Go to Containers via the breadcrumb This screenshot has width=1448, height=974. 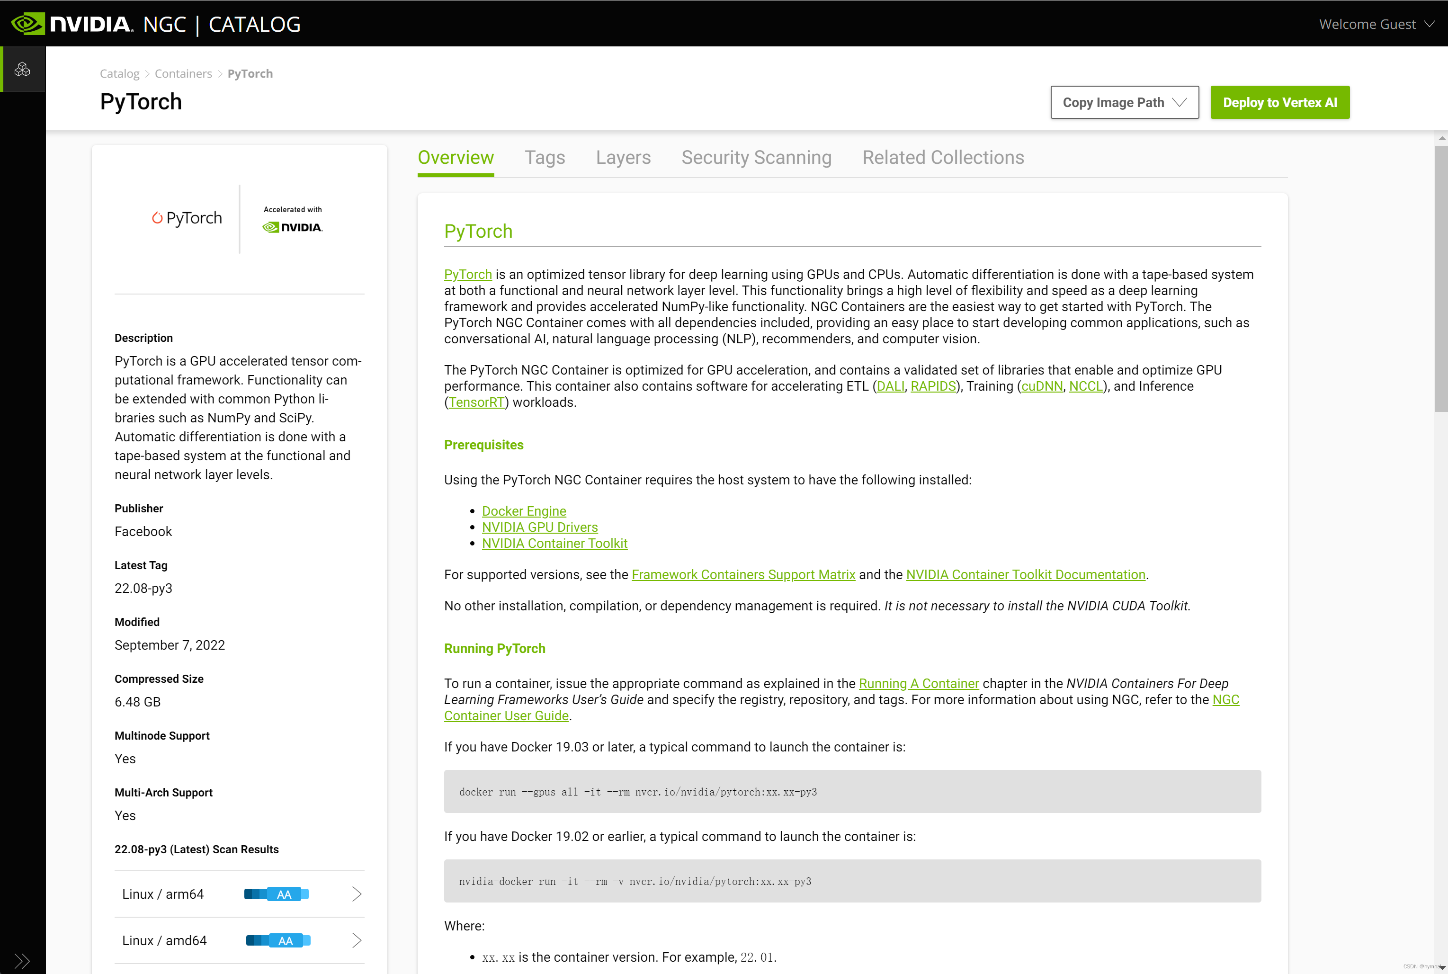click(x=183, y=73)
